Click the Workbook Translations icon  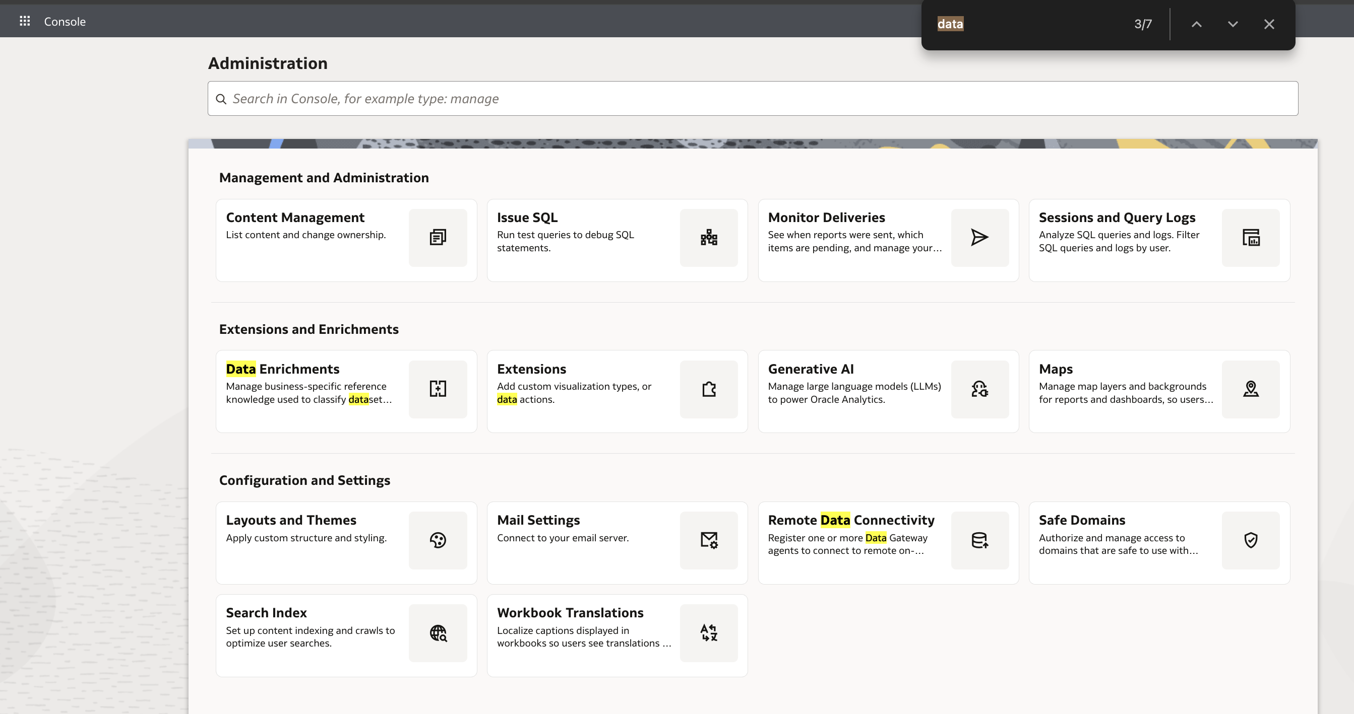coord(709,632)
